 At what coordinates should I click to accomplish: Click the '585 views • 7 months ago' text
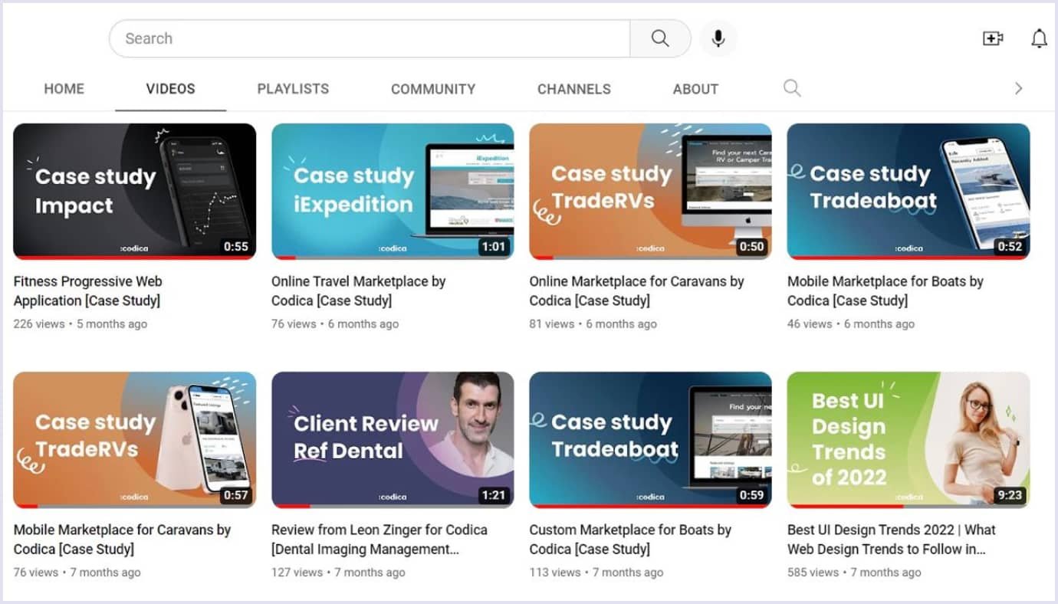point(854,573)
